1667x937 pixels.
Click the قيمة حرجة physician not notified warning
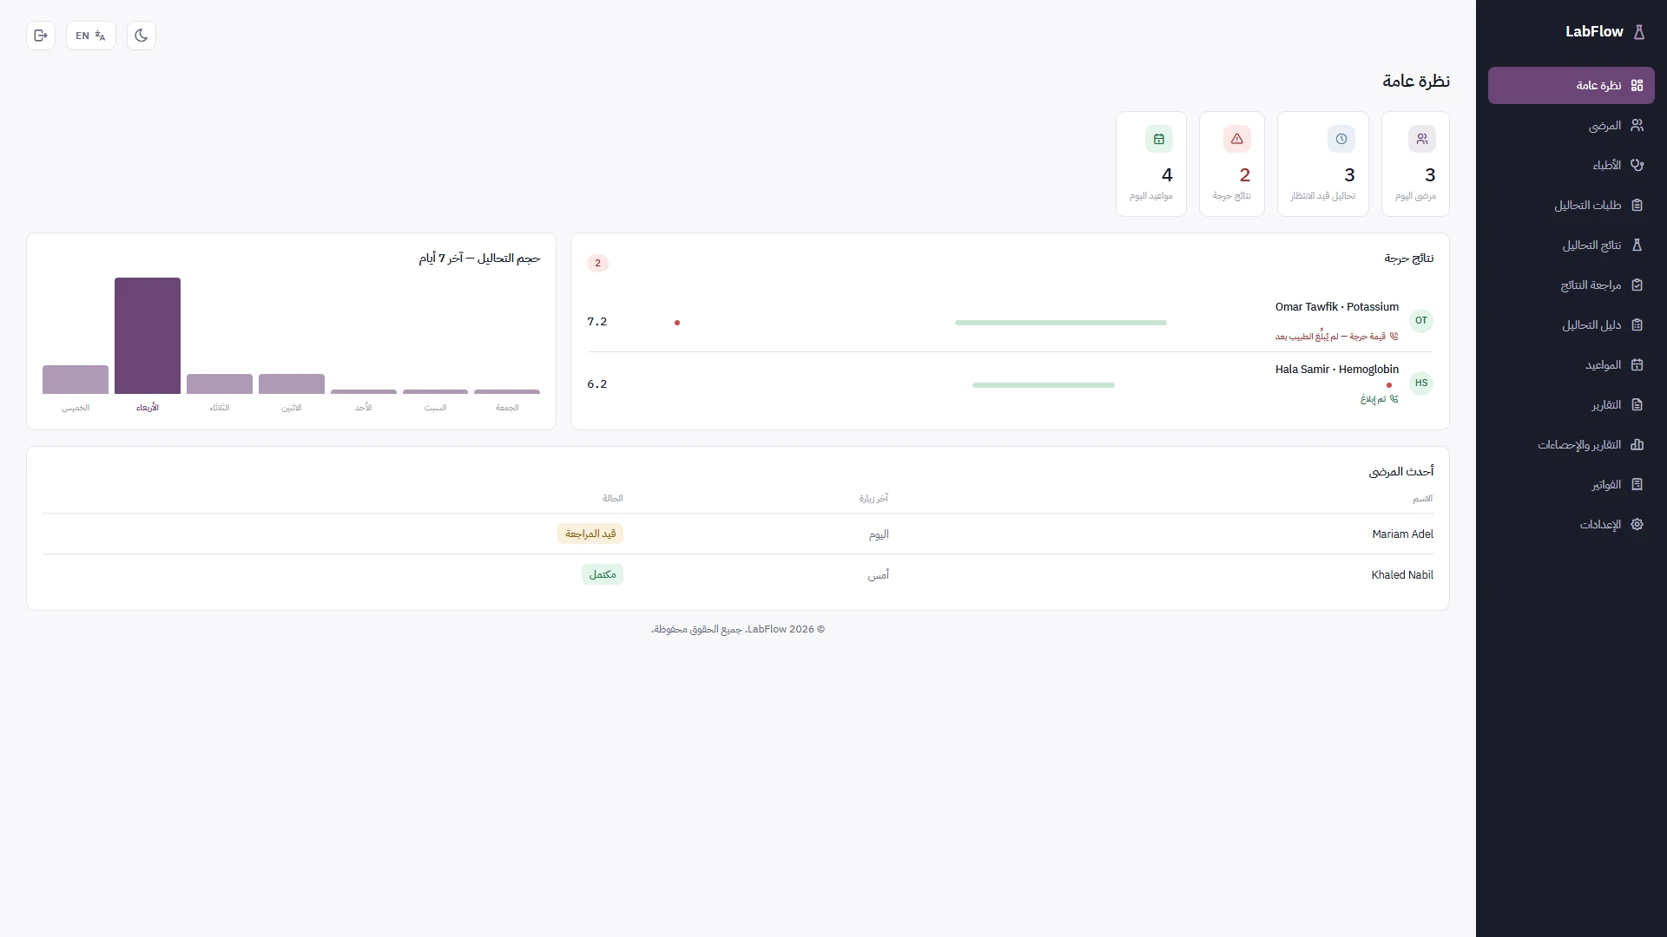point(1337,337)
